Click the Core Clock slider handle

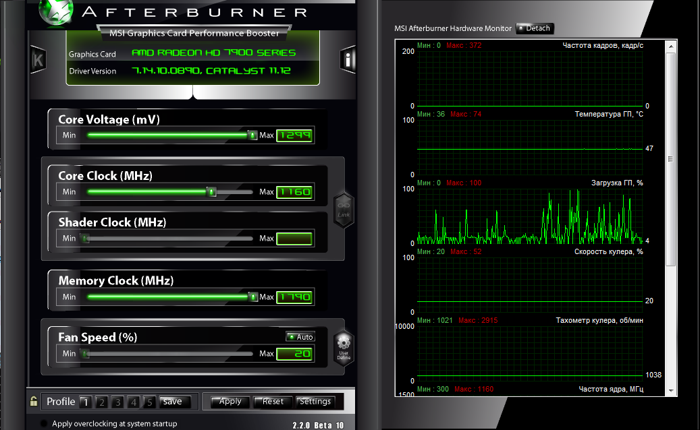[212, 192]
